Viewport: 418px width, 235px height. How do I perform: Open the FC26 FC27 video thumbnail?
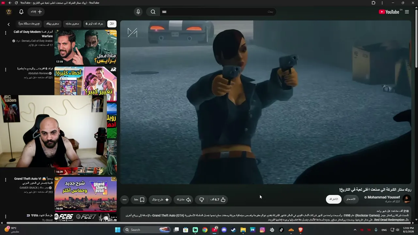click(86, 217)
